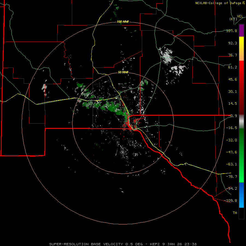Click the 92.3 velocity scale value
This screenshot has height=246, width=246.
[x=233, y=43]
